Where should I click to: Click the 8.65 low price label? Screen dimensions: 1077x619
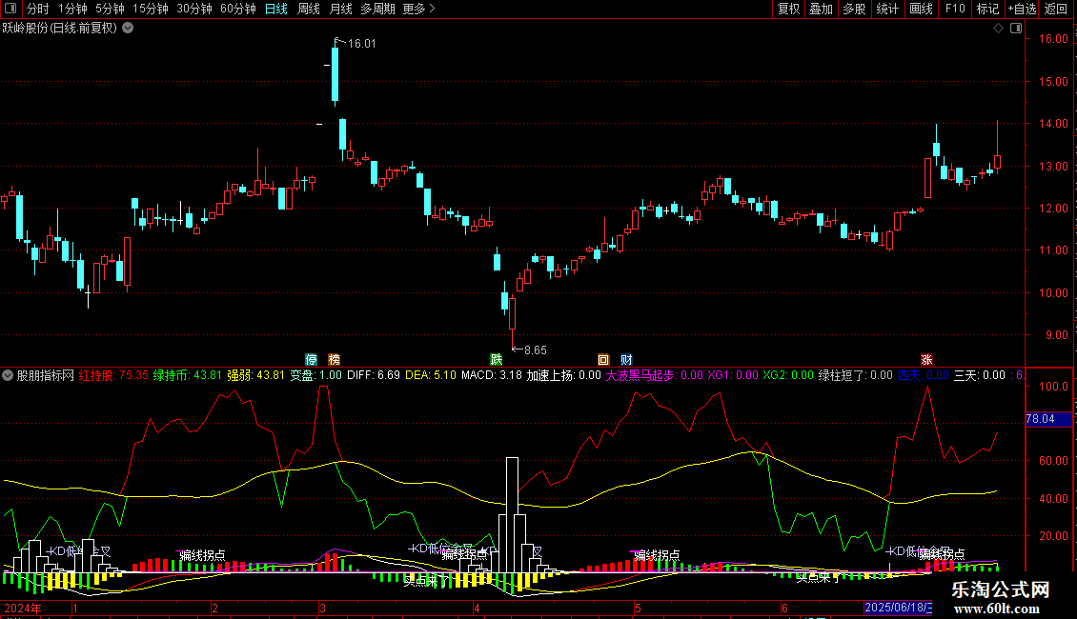(x=535, y=350)
